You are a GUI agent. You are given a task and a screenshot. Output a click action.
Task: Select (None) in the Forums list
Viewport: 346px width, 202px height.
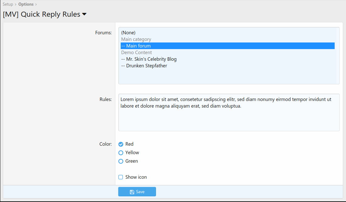[128, 33]
